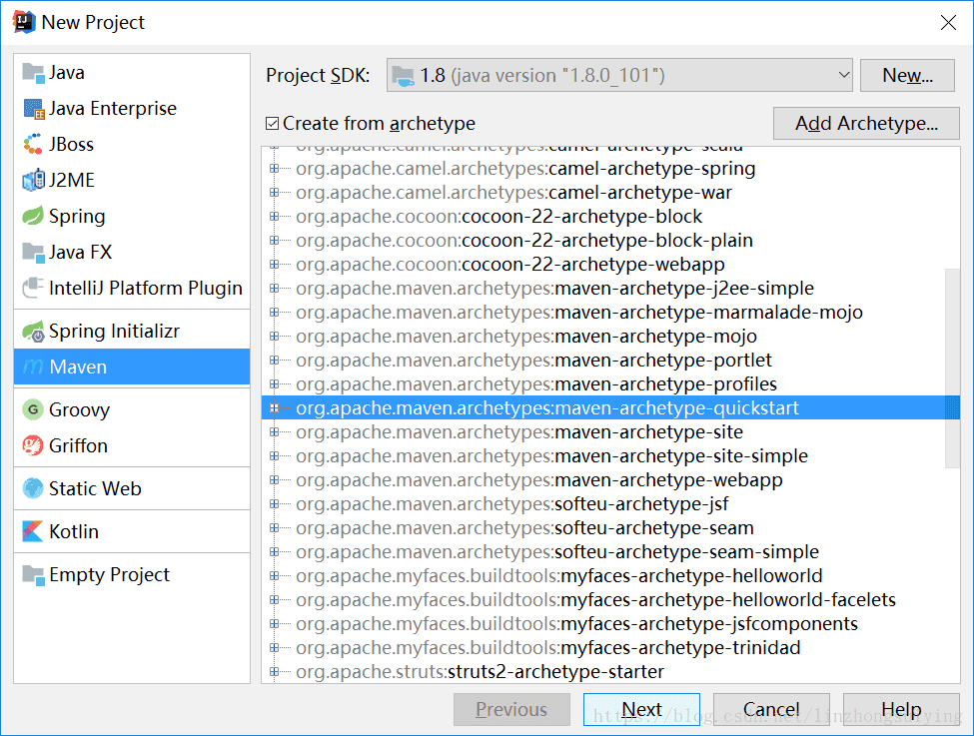Click the Spring Initializr icon

[x=33, y=331]
